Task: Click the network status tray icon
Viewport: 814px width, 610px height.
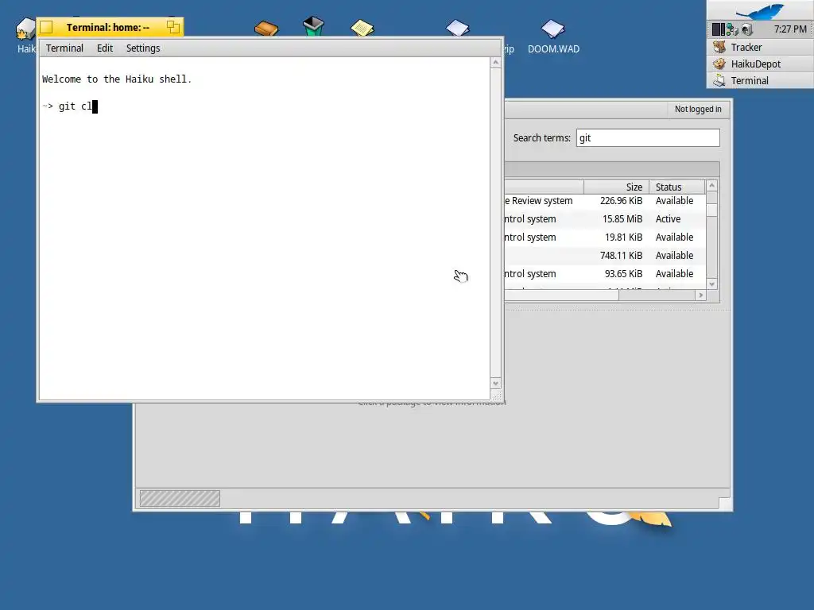Action: click(732, 29)
